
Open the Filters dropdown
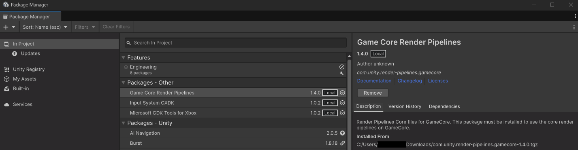point(85,27)
